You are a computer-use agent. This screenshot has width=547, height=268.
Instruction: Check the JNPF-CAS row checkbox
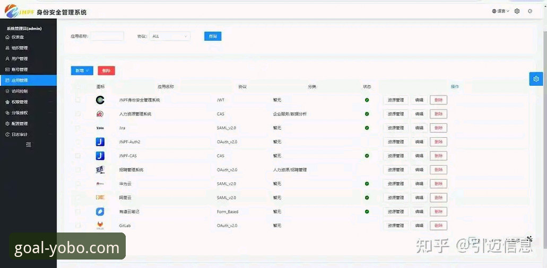[x=78, y=156]
